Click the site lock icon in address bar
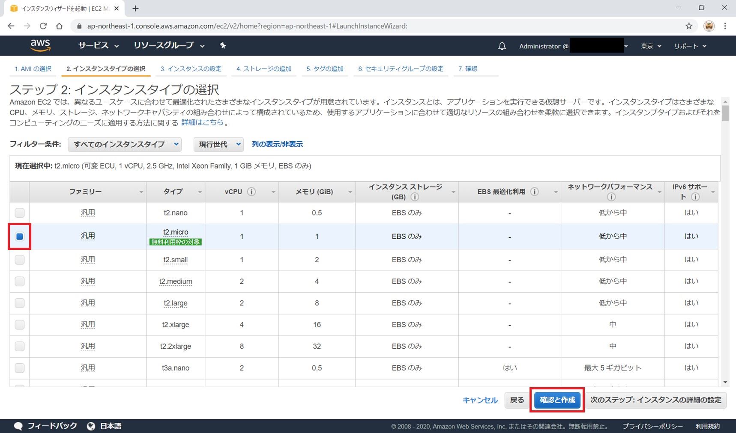Viewport: 736px width, 433px height. click(x=79, y=26)
